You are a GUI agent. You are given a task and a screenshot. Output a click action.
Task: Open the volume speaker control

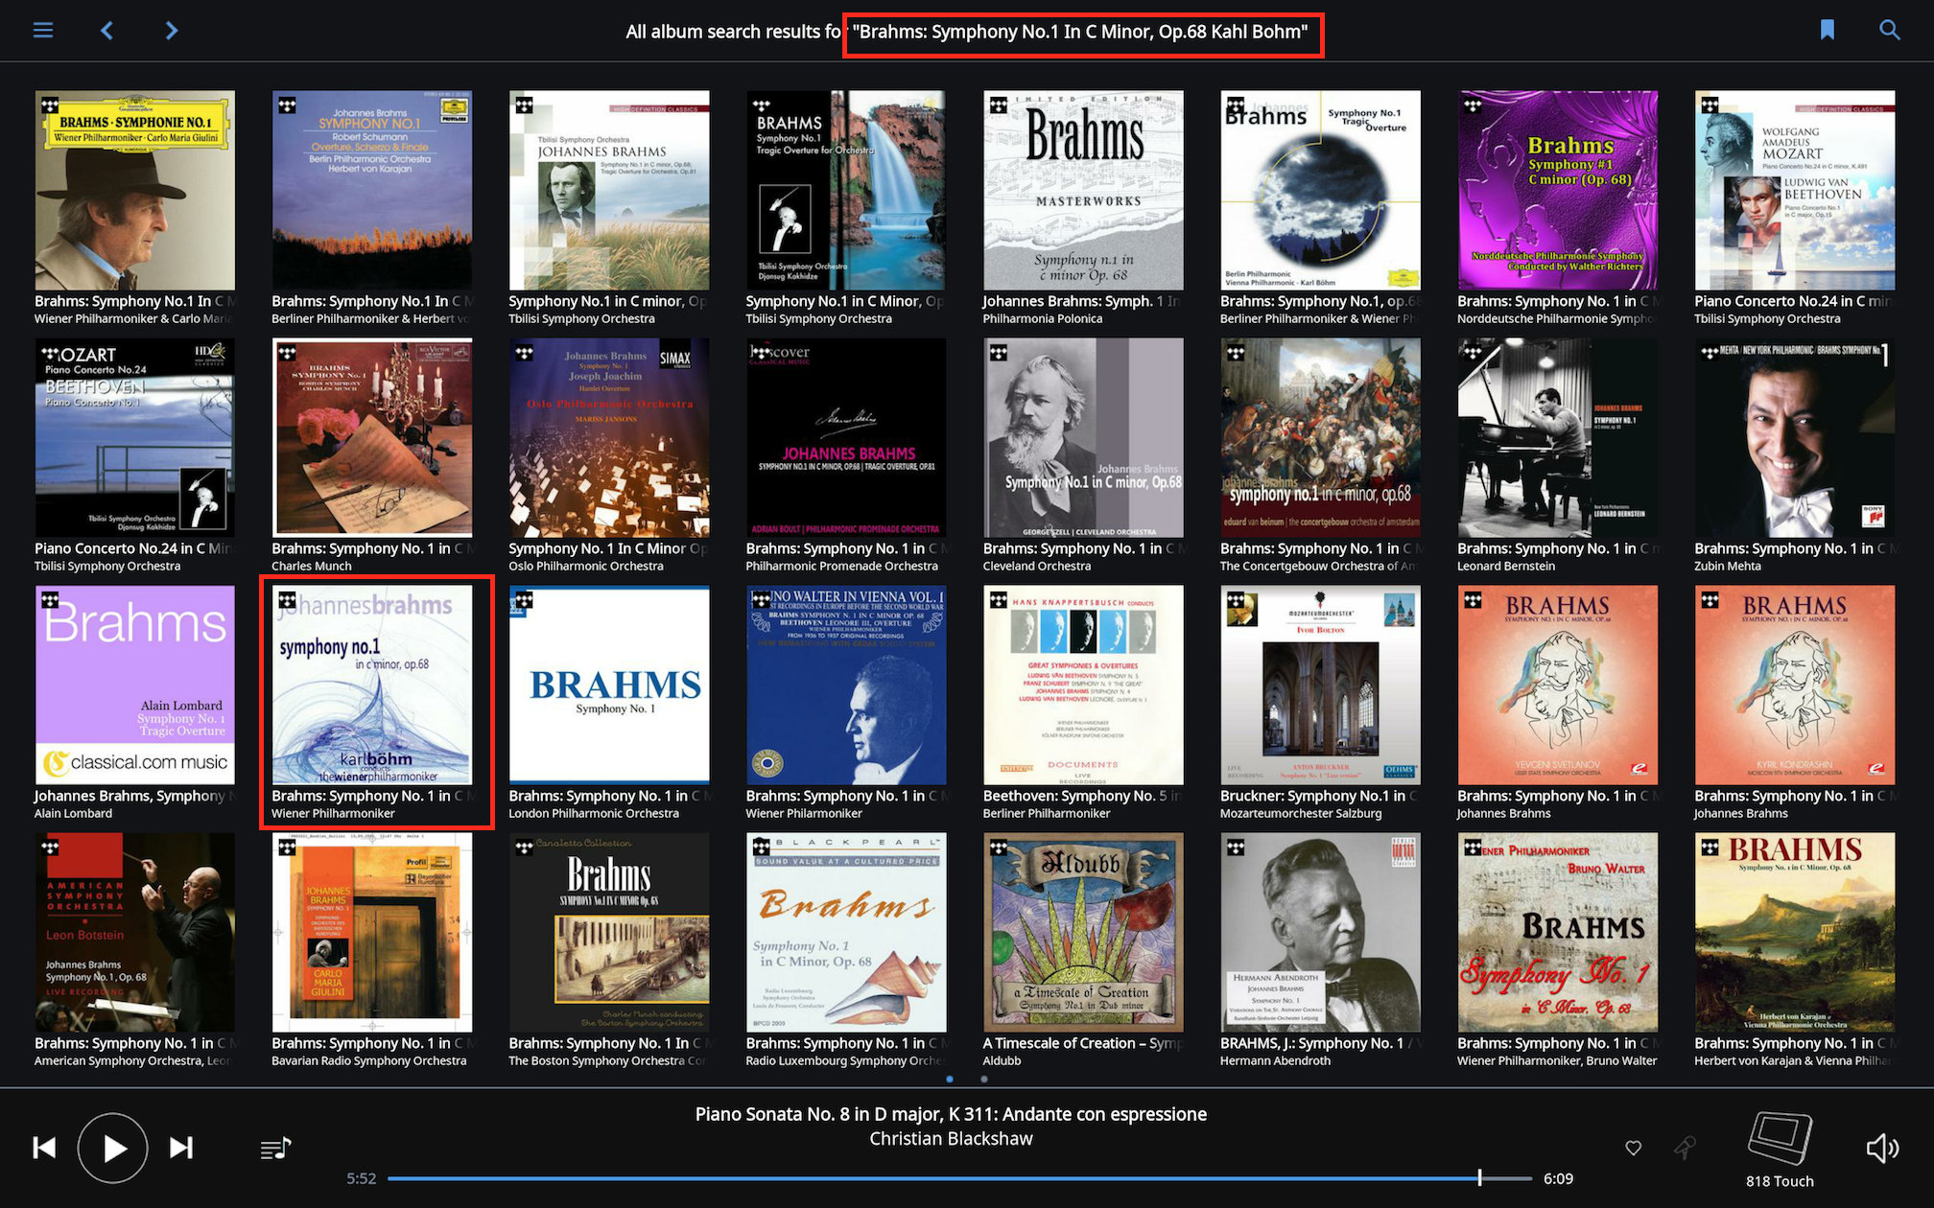(1882, 1148)
